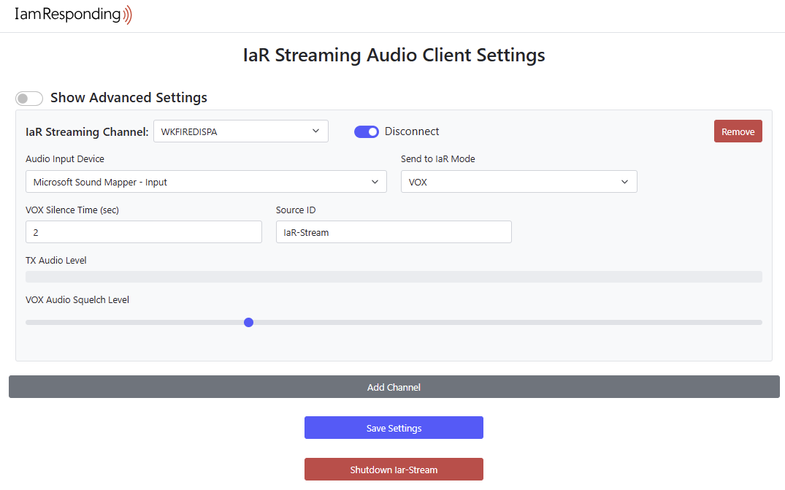Click the Add Channel button
This screenshot has width=785, height=490.
tap(394, 387)
